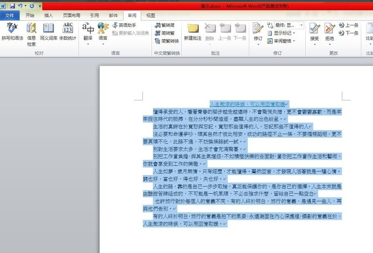Redo the last action
Viewport: 373px width, 253px height.
32,6
